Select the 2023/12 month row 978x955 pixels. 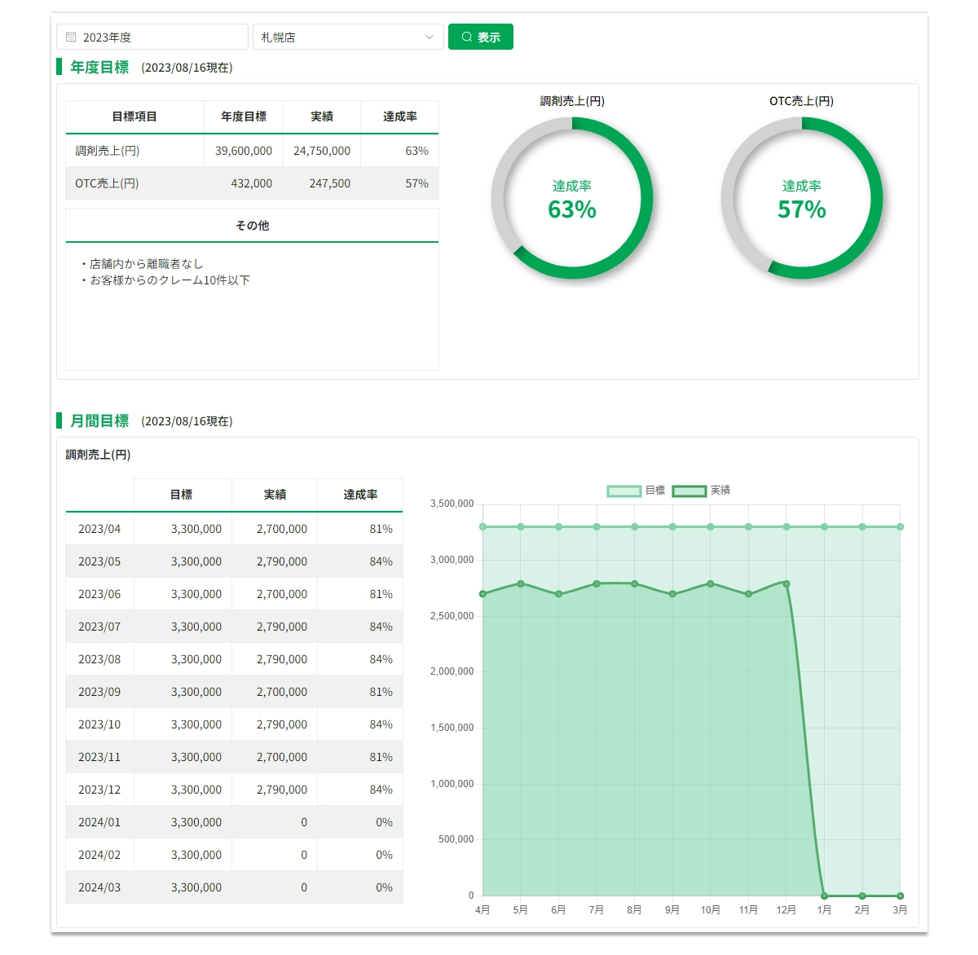[234, 790]
